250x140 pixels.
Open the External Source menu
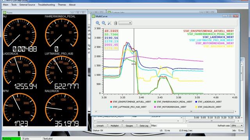27,5
